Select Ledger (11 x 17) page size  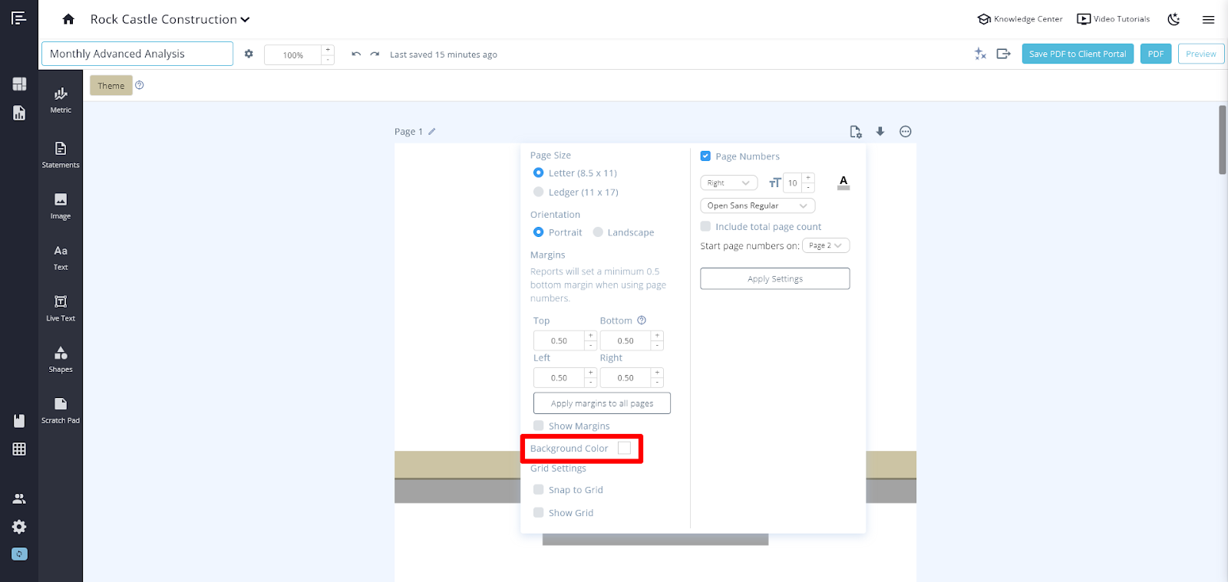point(539,192)
